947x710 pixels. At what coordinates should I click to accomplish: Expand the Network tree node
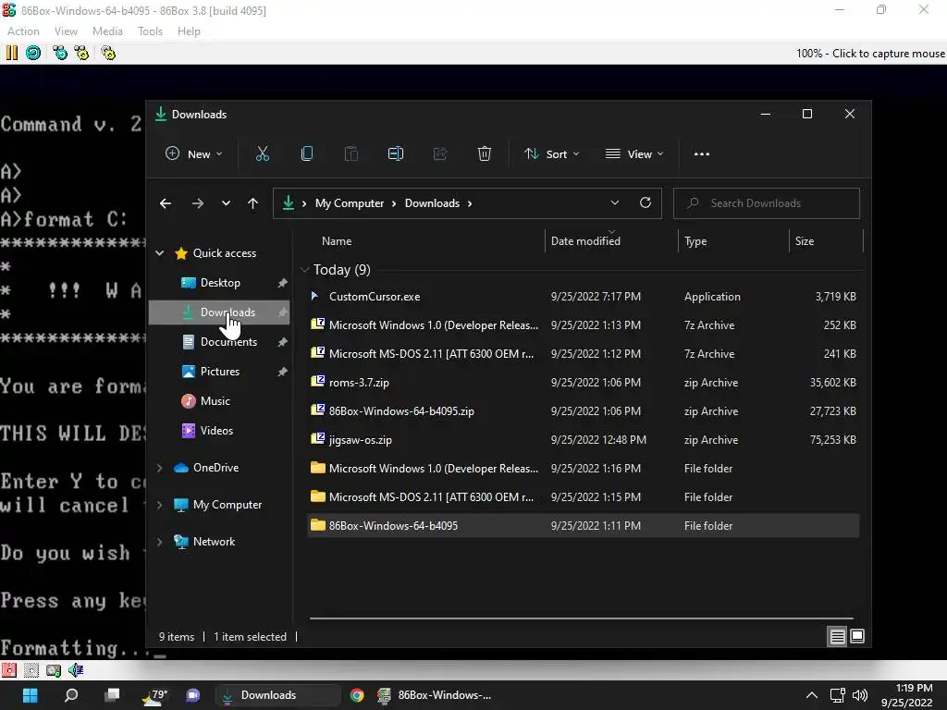[159, 542]
